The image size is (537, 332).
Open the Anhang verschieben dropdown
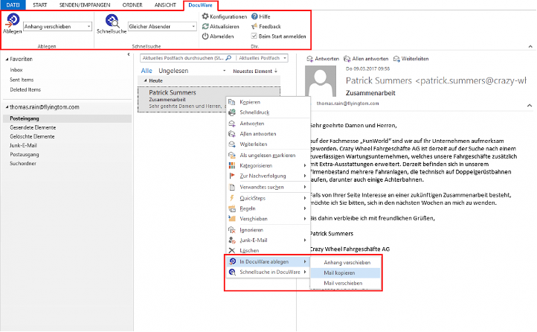click(89, 26)
